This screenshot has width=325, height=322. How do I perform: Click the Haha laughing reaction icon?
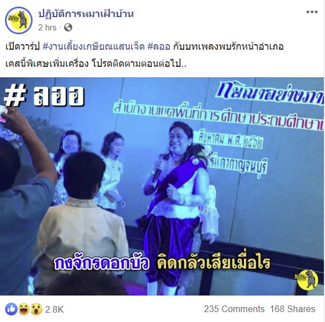point(24,309)
